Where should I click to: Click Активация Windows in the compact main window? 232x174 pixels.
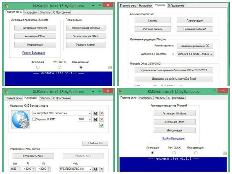point(175,113)
